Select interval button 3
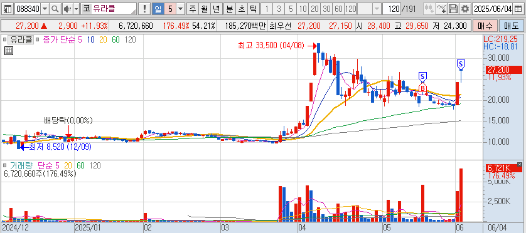This screenshot has width=526, height=233. point(279,9)
